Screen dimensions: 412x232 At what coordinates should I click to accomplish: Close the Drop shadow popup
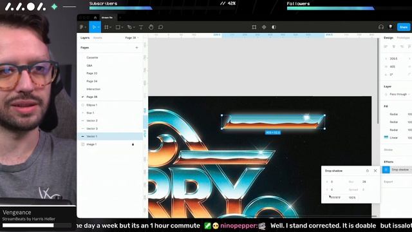375,171
